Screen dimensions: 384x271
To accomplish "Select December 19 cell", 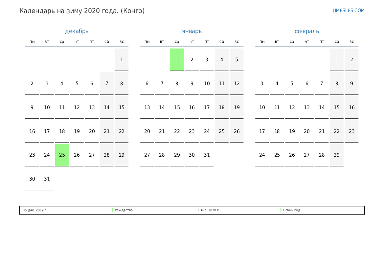I will [77, 131].
